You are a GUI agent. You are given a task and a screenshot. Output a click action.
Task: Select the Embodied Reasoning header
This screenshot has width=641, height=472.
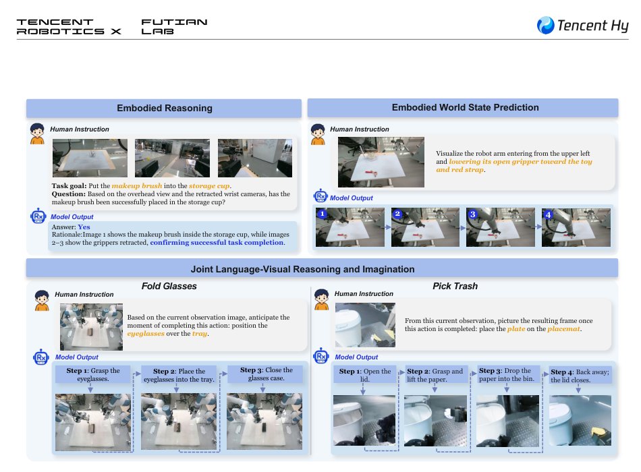[x=164, y=108]
